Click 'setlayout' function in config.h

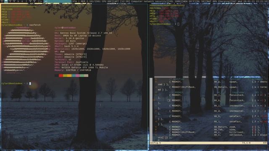[236, 135]
